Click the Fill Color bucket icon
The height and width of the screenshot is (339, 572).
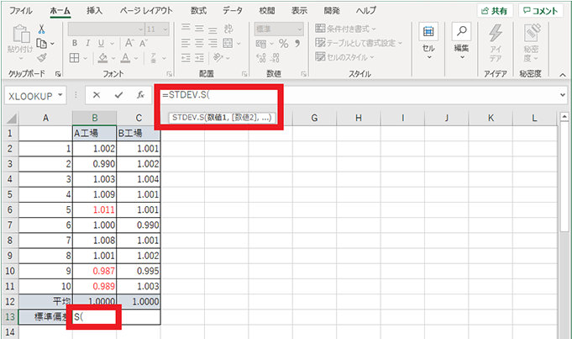coord(102,58)
